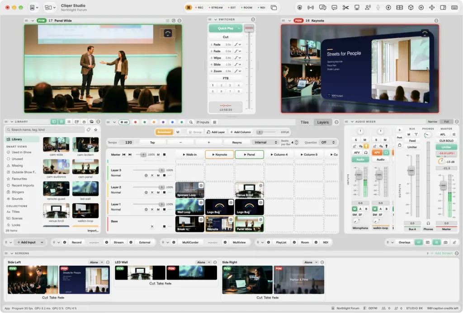Screen dimensions: 463x313
Task: Open Quick Play dropdown arrow in Switcher
Action: (x=239, y=28)
